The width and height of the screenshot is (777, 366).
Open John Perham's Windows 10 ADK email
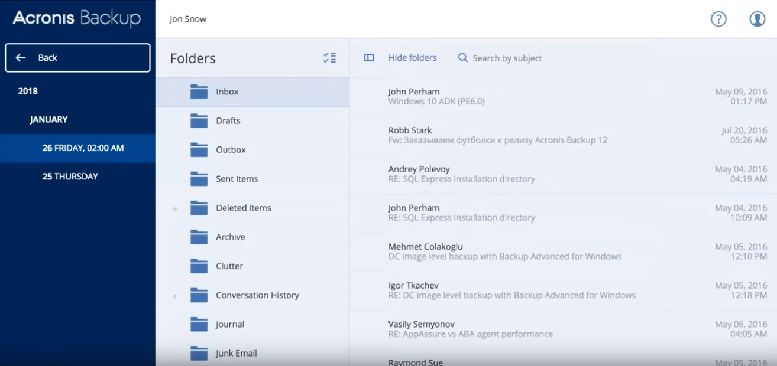coord(563,96)
